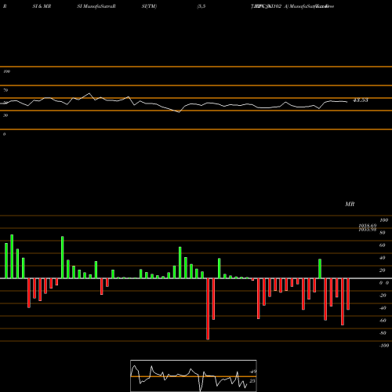Viewport: 392px width, 392px height.
Task: Click the "SI & MR" header text
Action: (42, 6)
